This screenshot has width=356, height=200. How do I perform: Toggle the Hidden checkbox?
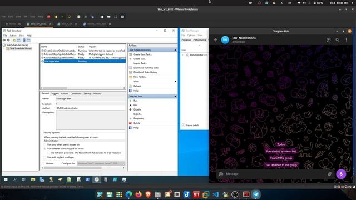click(x=43, y=163)
